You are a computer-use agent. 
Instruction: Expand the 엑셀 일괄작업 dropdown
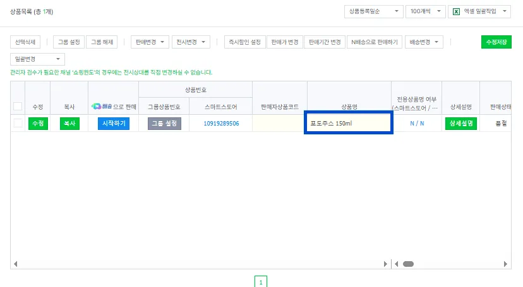click(479, 11)
